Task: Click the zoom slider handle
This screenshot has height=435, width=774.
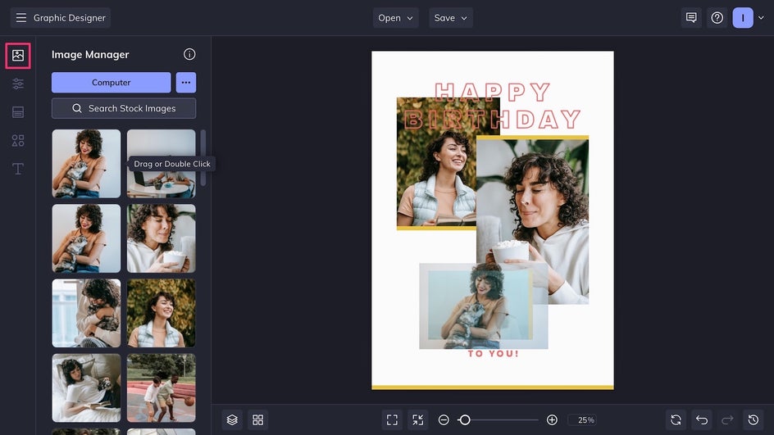Action: (x=464, y=419)
